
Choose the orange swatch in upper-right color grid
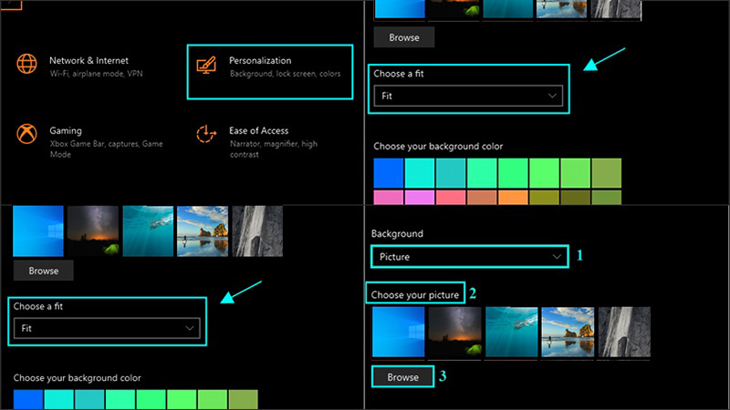tap(513, 197)
